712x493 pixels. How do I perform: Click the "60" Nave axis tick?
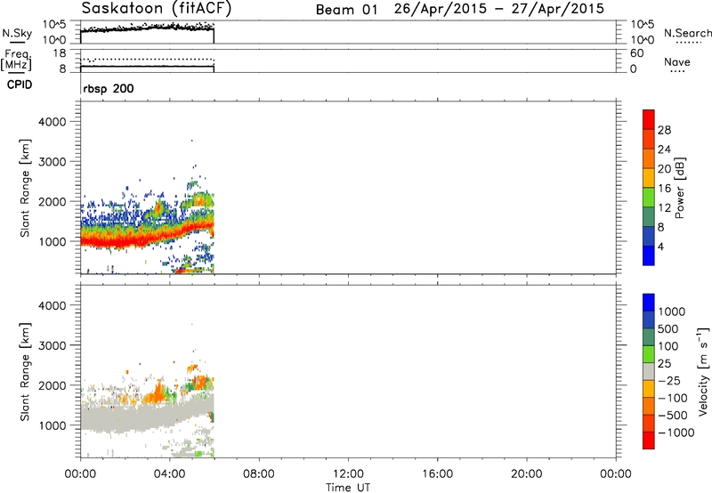click(x=636, y=53)
